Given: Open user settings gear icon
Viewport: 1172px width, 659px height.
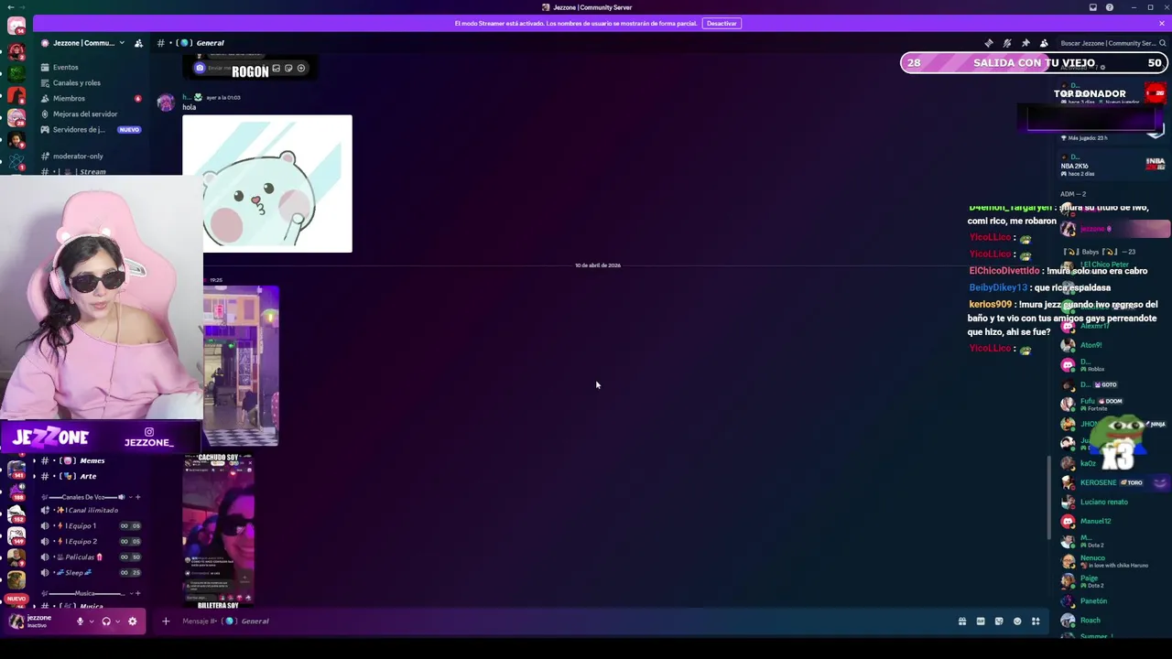Looking at the screenshot, I should [133, 621].
